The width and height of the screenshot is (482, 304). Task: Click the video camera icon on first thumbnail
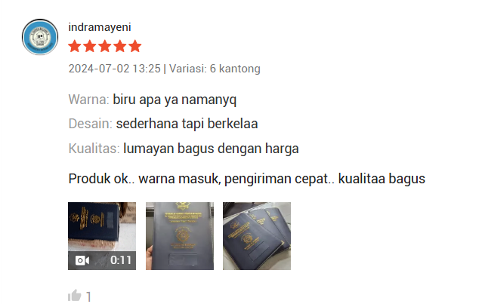[82, 260]
